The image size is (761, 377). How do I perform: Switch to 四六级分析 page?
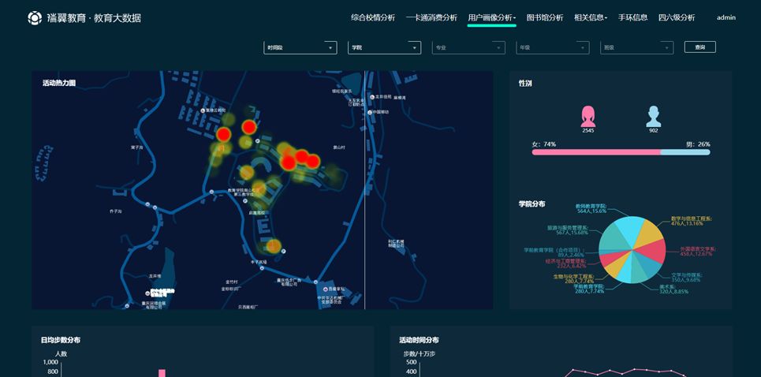(x=677, y=18)
